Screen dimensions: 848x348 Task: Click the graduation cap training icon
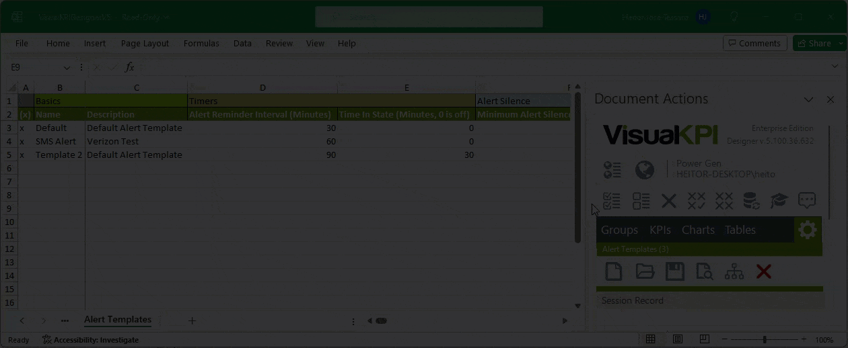(x=779, y=200)
